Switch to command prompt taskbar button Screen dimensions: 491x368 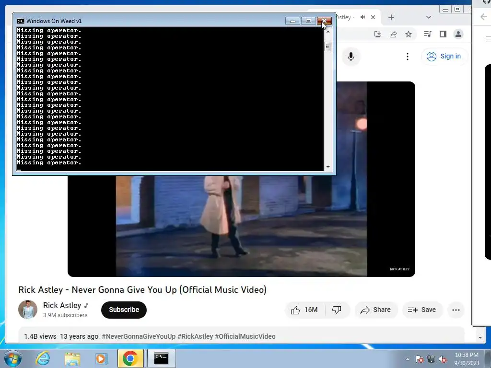coord(161,358)
